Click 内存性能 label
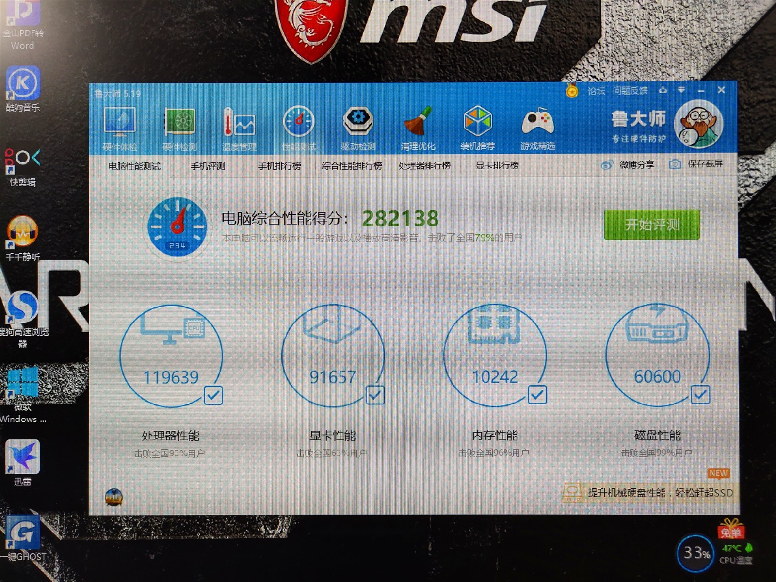776x582 pixels. point(495,435)
